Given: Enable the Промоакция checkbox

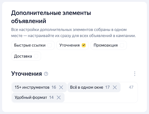Looking at the screenshot, I should (x=122, y=45).
